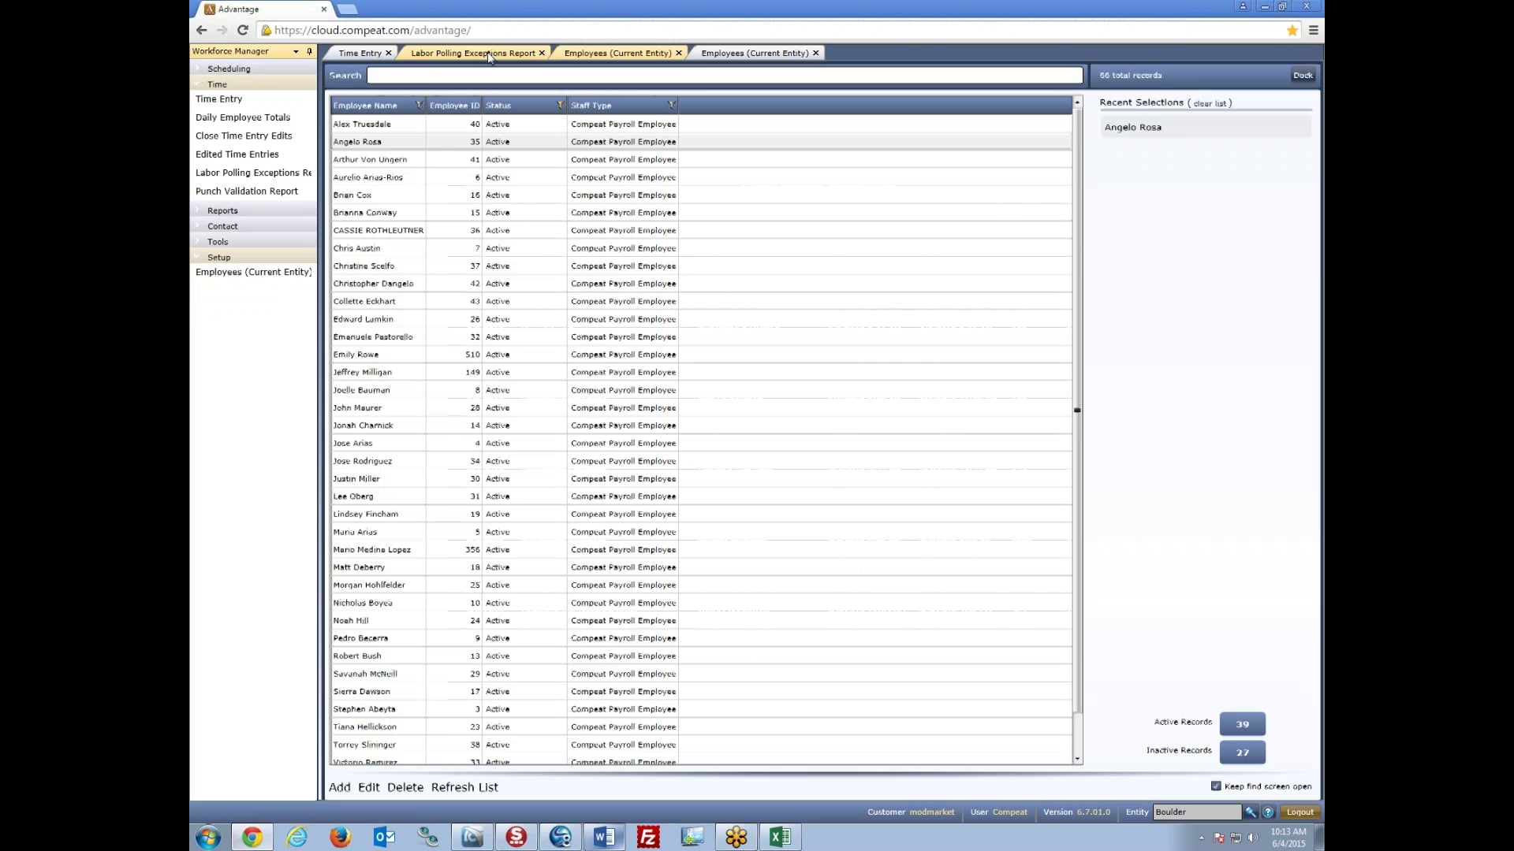Expand the Scheduling section in sidebar
Viewport: 1514px width, 851px height.
[229, 69]
